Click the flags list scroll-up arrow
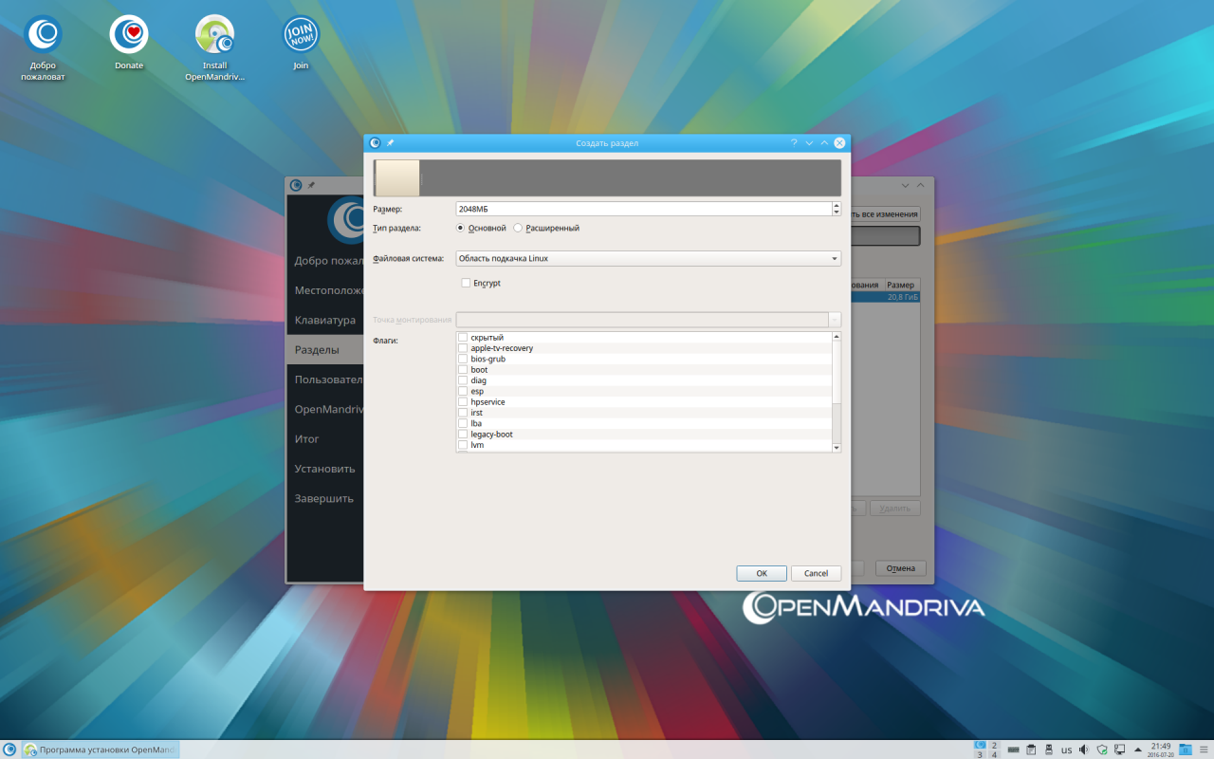 pos(837,337)
